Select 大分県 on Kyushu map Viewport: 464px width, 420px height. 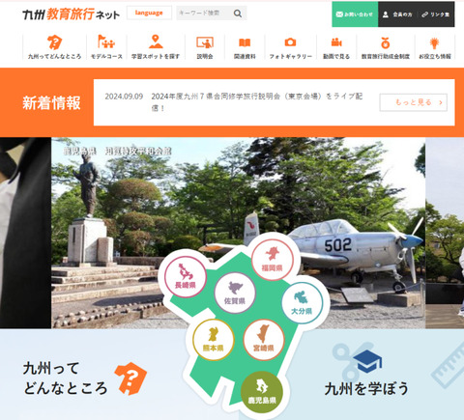pos(302,302)
